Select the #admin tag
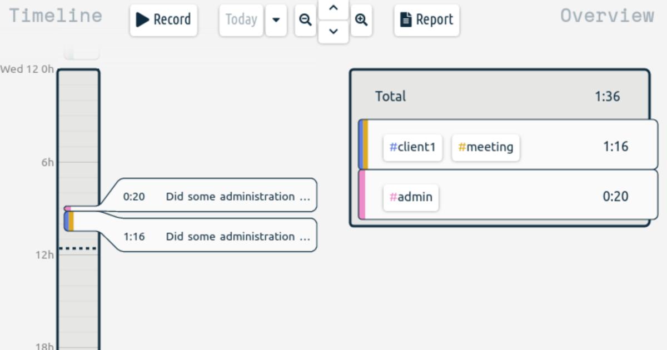The height and width of the screenshot is (350, 667). (411, 197)
